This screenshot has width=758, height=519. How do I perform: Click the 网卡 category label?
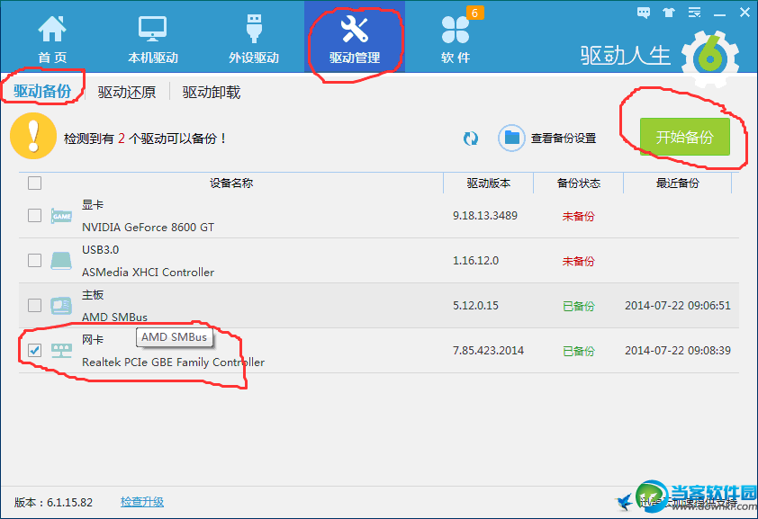pyautogui.click(x=93, y=339)
